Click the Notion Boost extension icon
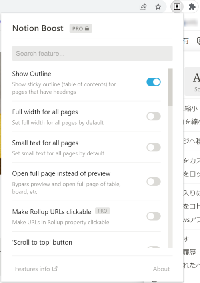This screenshot has height=283, width=200. [177, 7]
